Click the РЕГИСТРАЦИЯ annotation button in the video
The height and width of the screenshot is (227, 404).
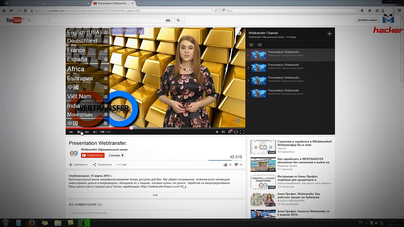click(127, 31)
